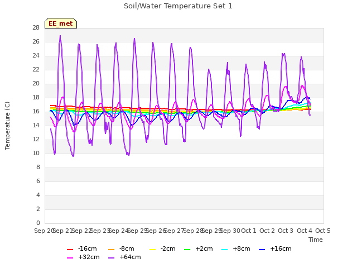
Task: Click the yellow -2cm legend swatch
Action: tap(152, 250)
